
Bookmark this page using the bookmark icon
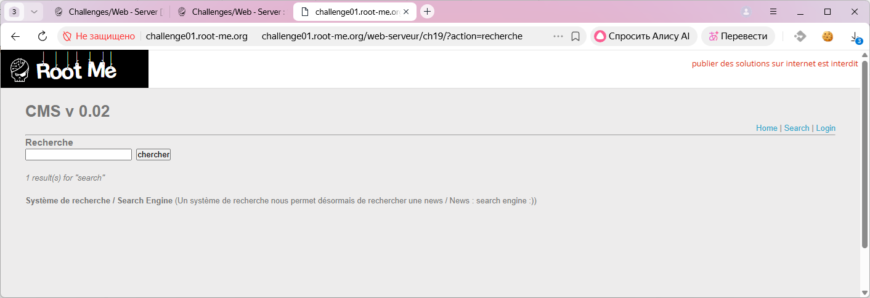575,36
